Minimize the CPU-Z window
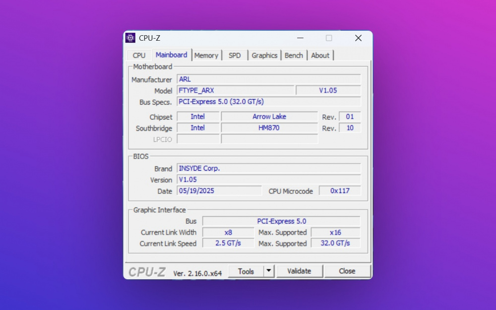 [x=300, y=38]
